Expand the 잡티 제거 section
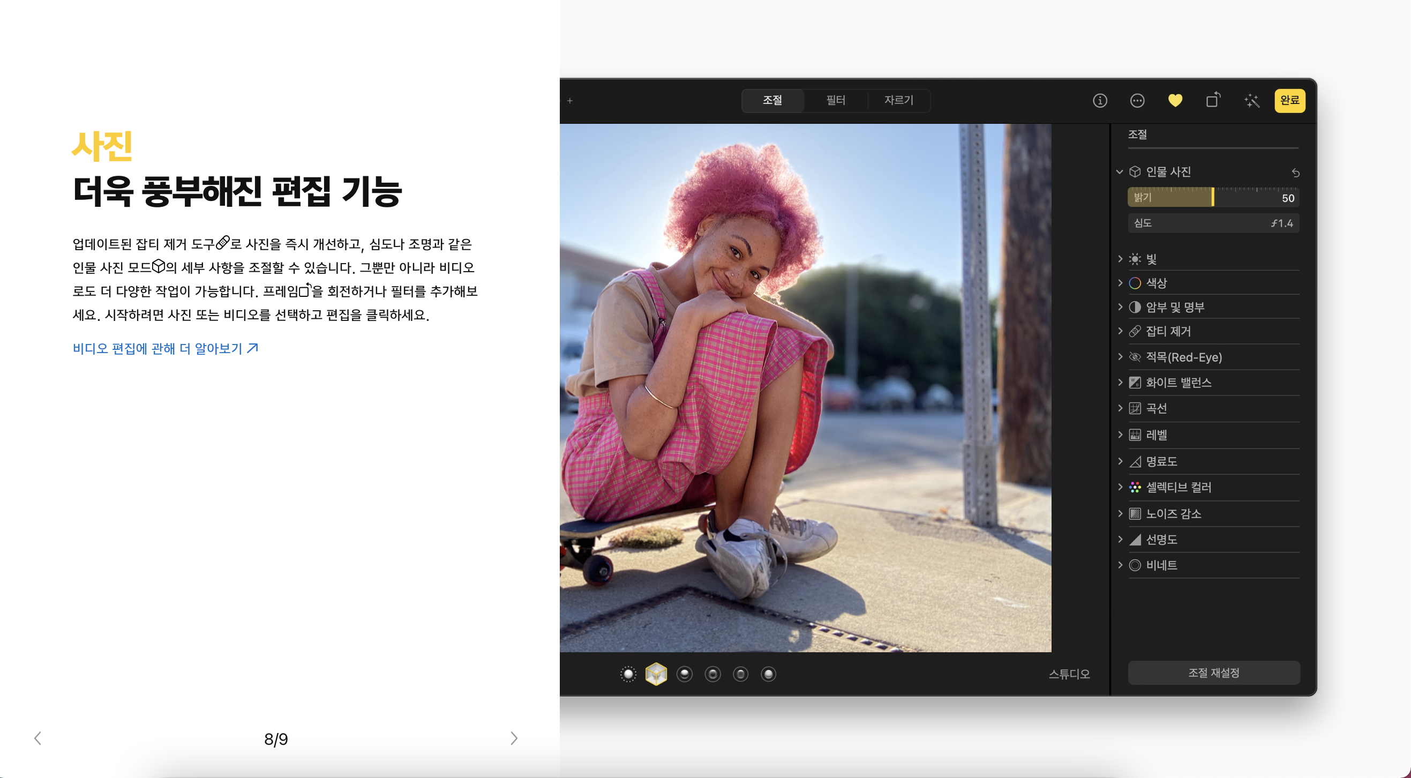 (x=1120, y=331)
